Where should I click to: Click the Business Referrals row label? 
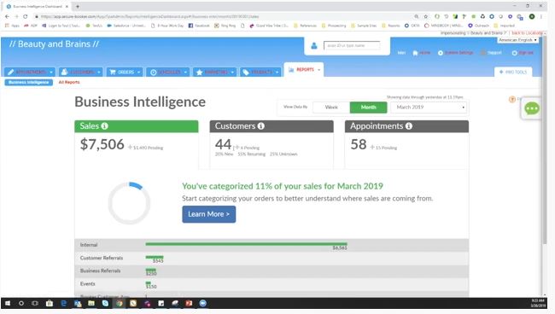coord(100,270)
